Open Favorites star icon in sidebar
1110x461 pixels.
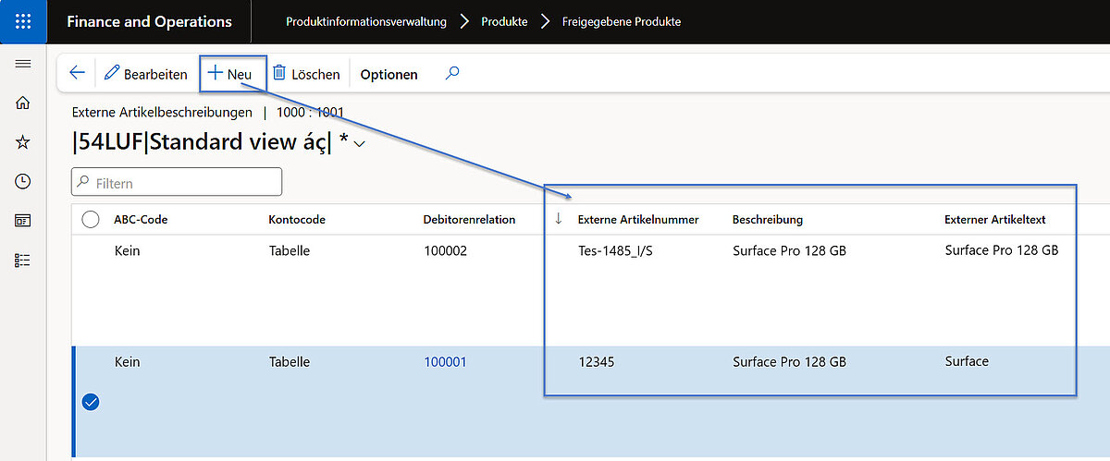point(23,142)
